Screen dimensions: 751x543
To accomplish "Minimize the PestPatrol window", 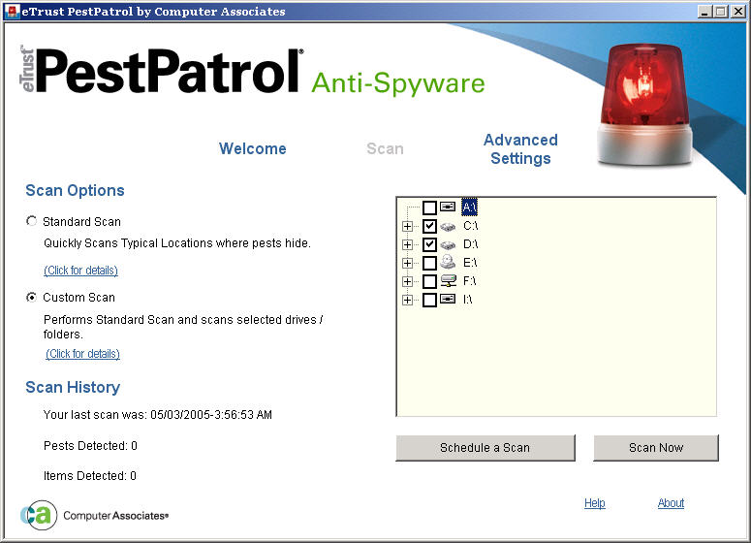I will [704, 12].
